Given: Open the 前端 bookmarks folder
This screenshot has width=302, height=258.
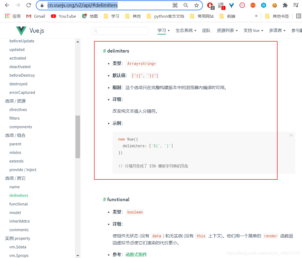Looking at the screenshot, I should click(x=228, y=16).
